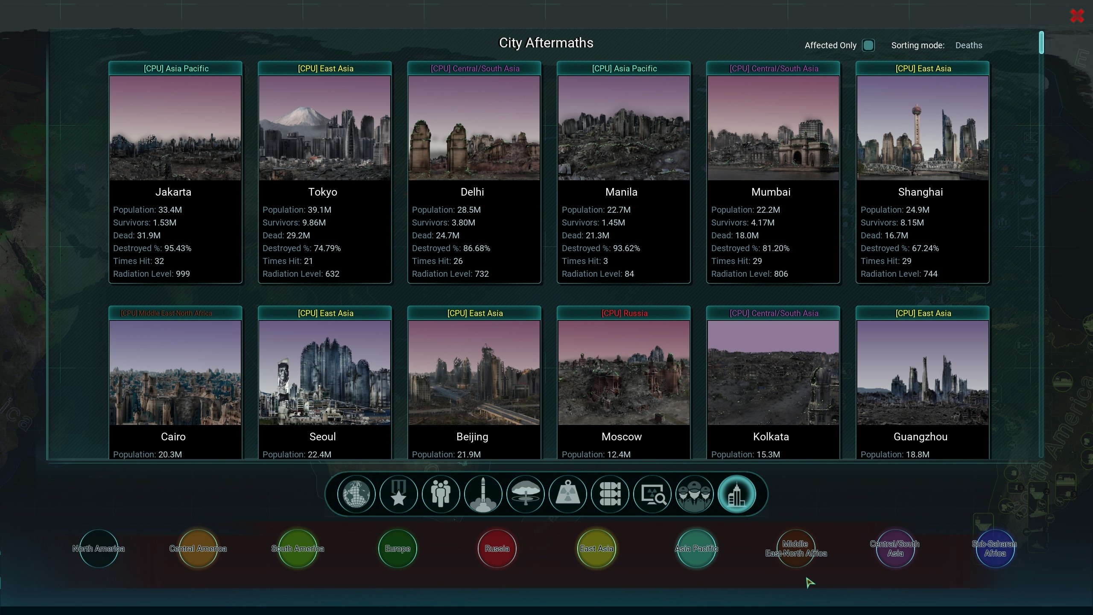Change sorting mode from Deaths
1093x615 pixels.
click(968, 45)
